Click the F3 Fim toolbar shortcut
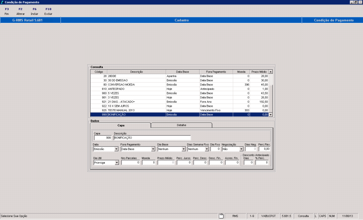 click(x=6, y=11)
